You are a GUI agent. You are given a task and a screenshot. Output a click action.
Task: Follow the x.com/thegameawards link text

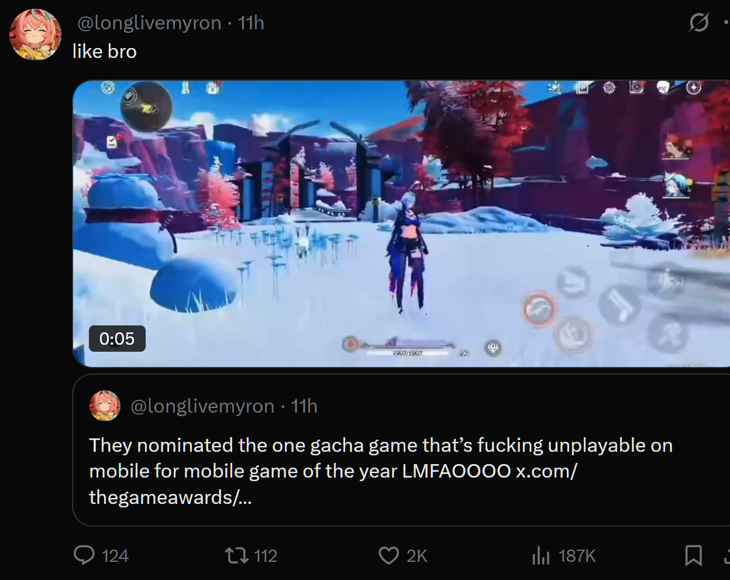pos(333,484)
